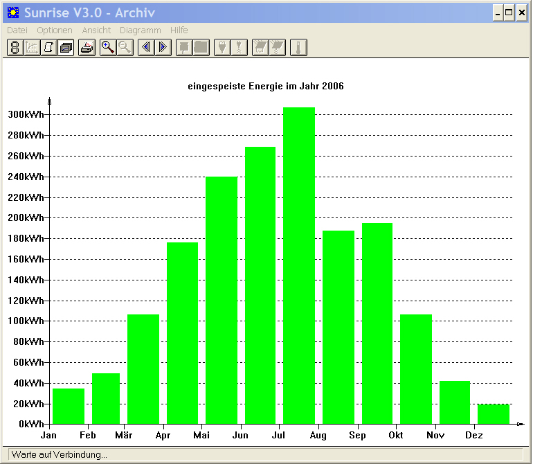
Task: Print the chart with printer icon
Action: point(87,47)
